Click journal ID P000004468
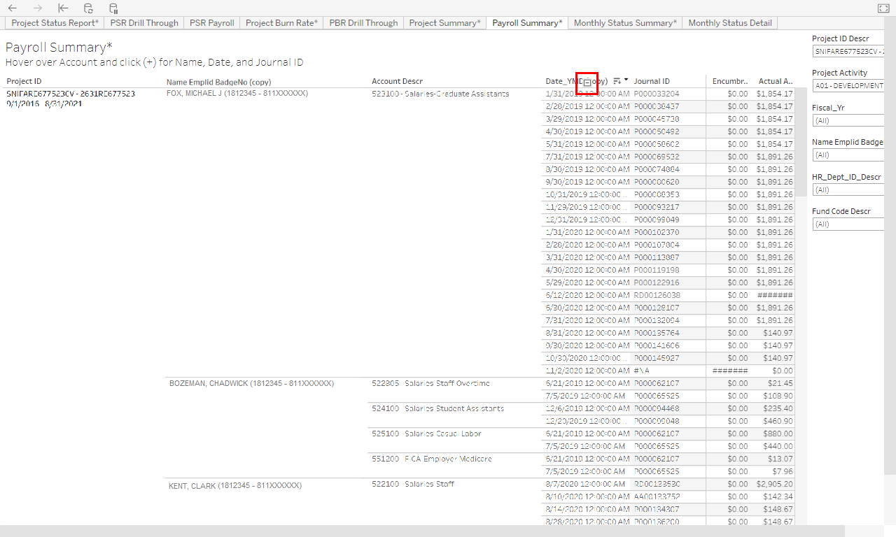896x537 pixels. 657,408
